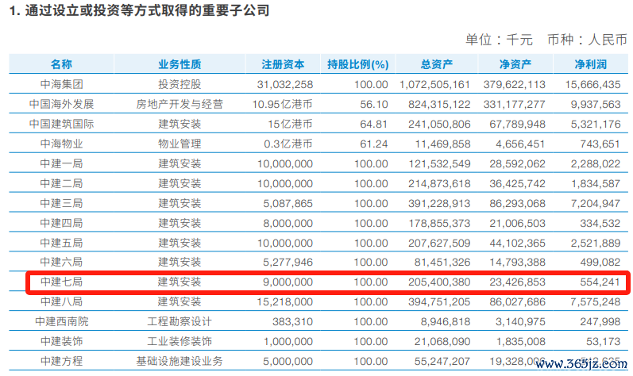Select the 中建四局 name cell

(61, 223)
